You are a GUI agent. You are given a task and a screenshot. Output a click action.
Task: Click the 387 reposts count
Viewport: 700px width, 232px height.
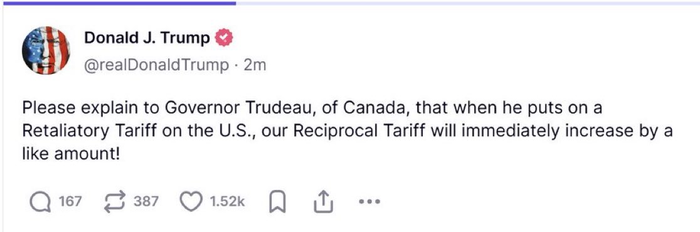tap(146, 202)
